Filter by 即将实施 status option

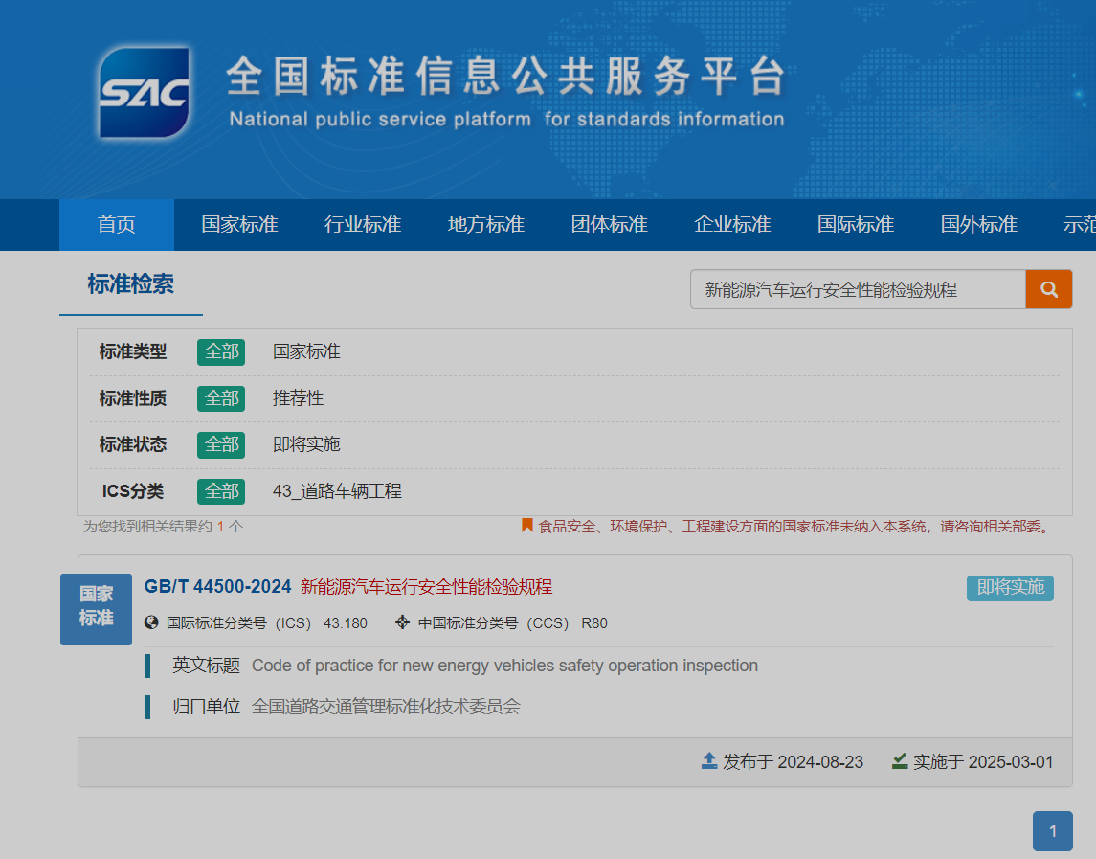click(x=306, y=445)
